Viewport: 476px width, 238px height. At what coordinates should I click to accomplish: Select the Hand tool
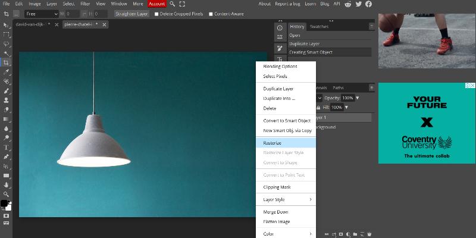[x=7, y=185]
